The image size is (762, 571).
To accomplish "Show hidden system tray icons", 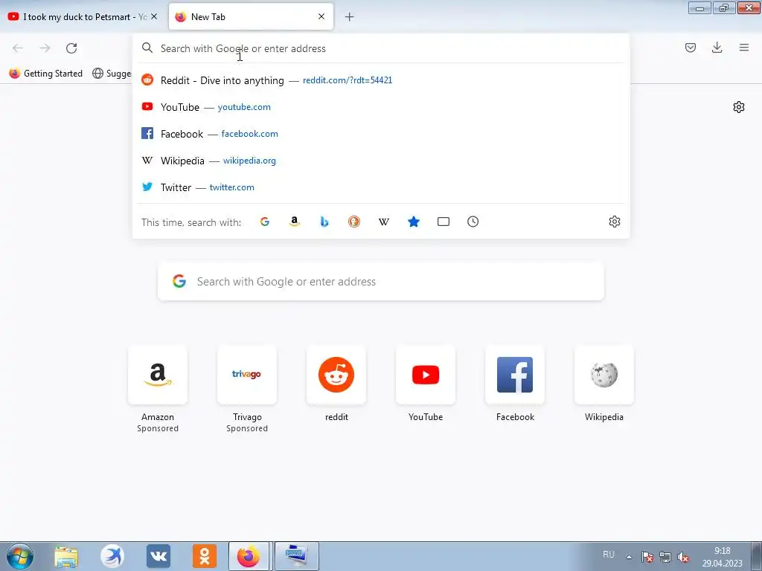I will coord(629,557).
